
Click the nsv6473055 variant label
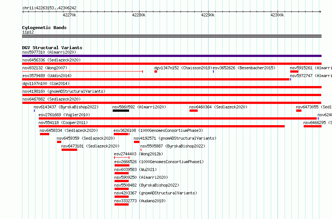[314, 107]
